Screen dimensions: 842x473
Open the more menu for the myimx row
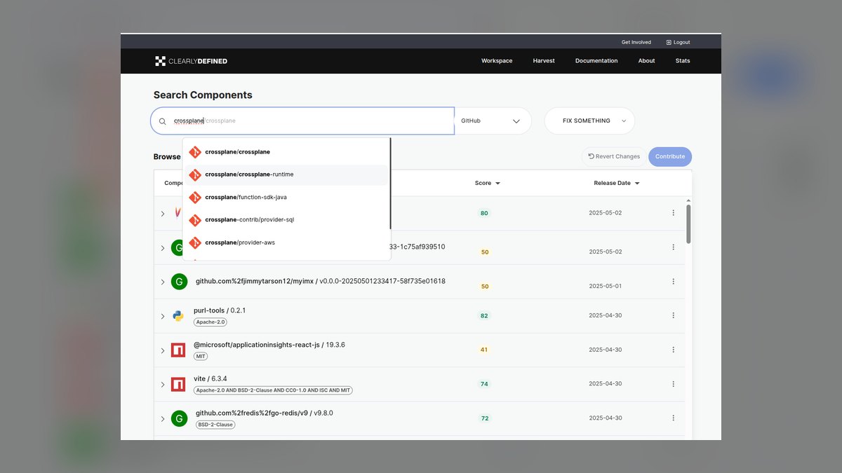pos(673,282)
